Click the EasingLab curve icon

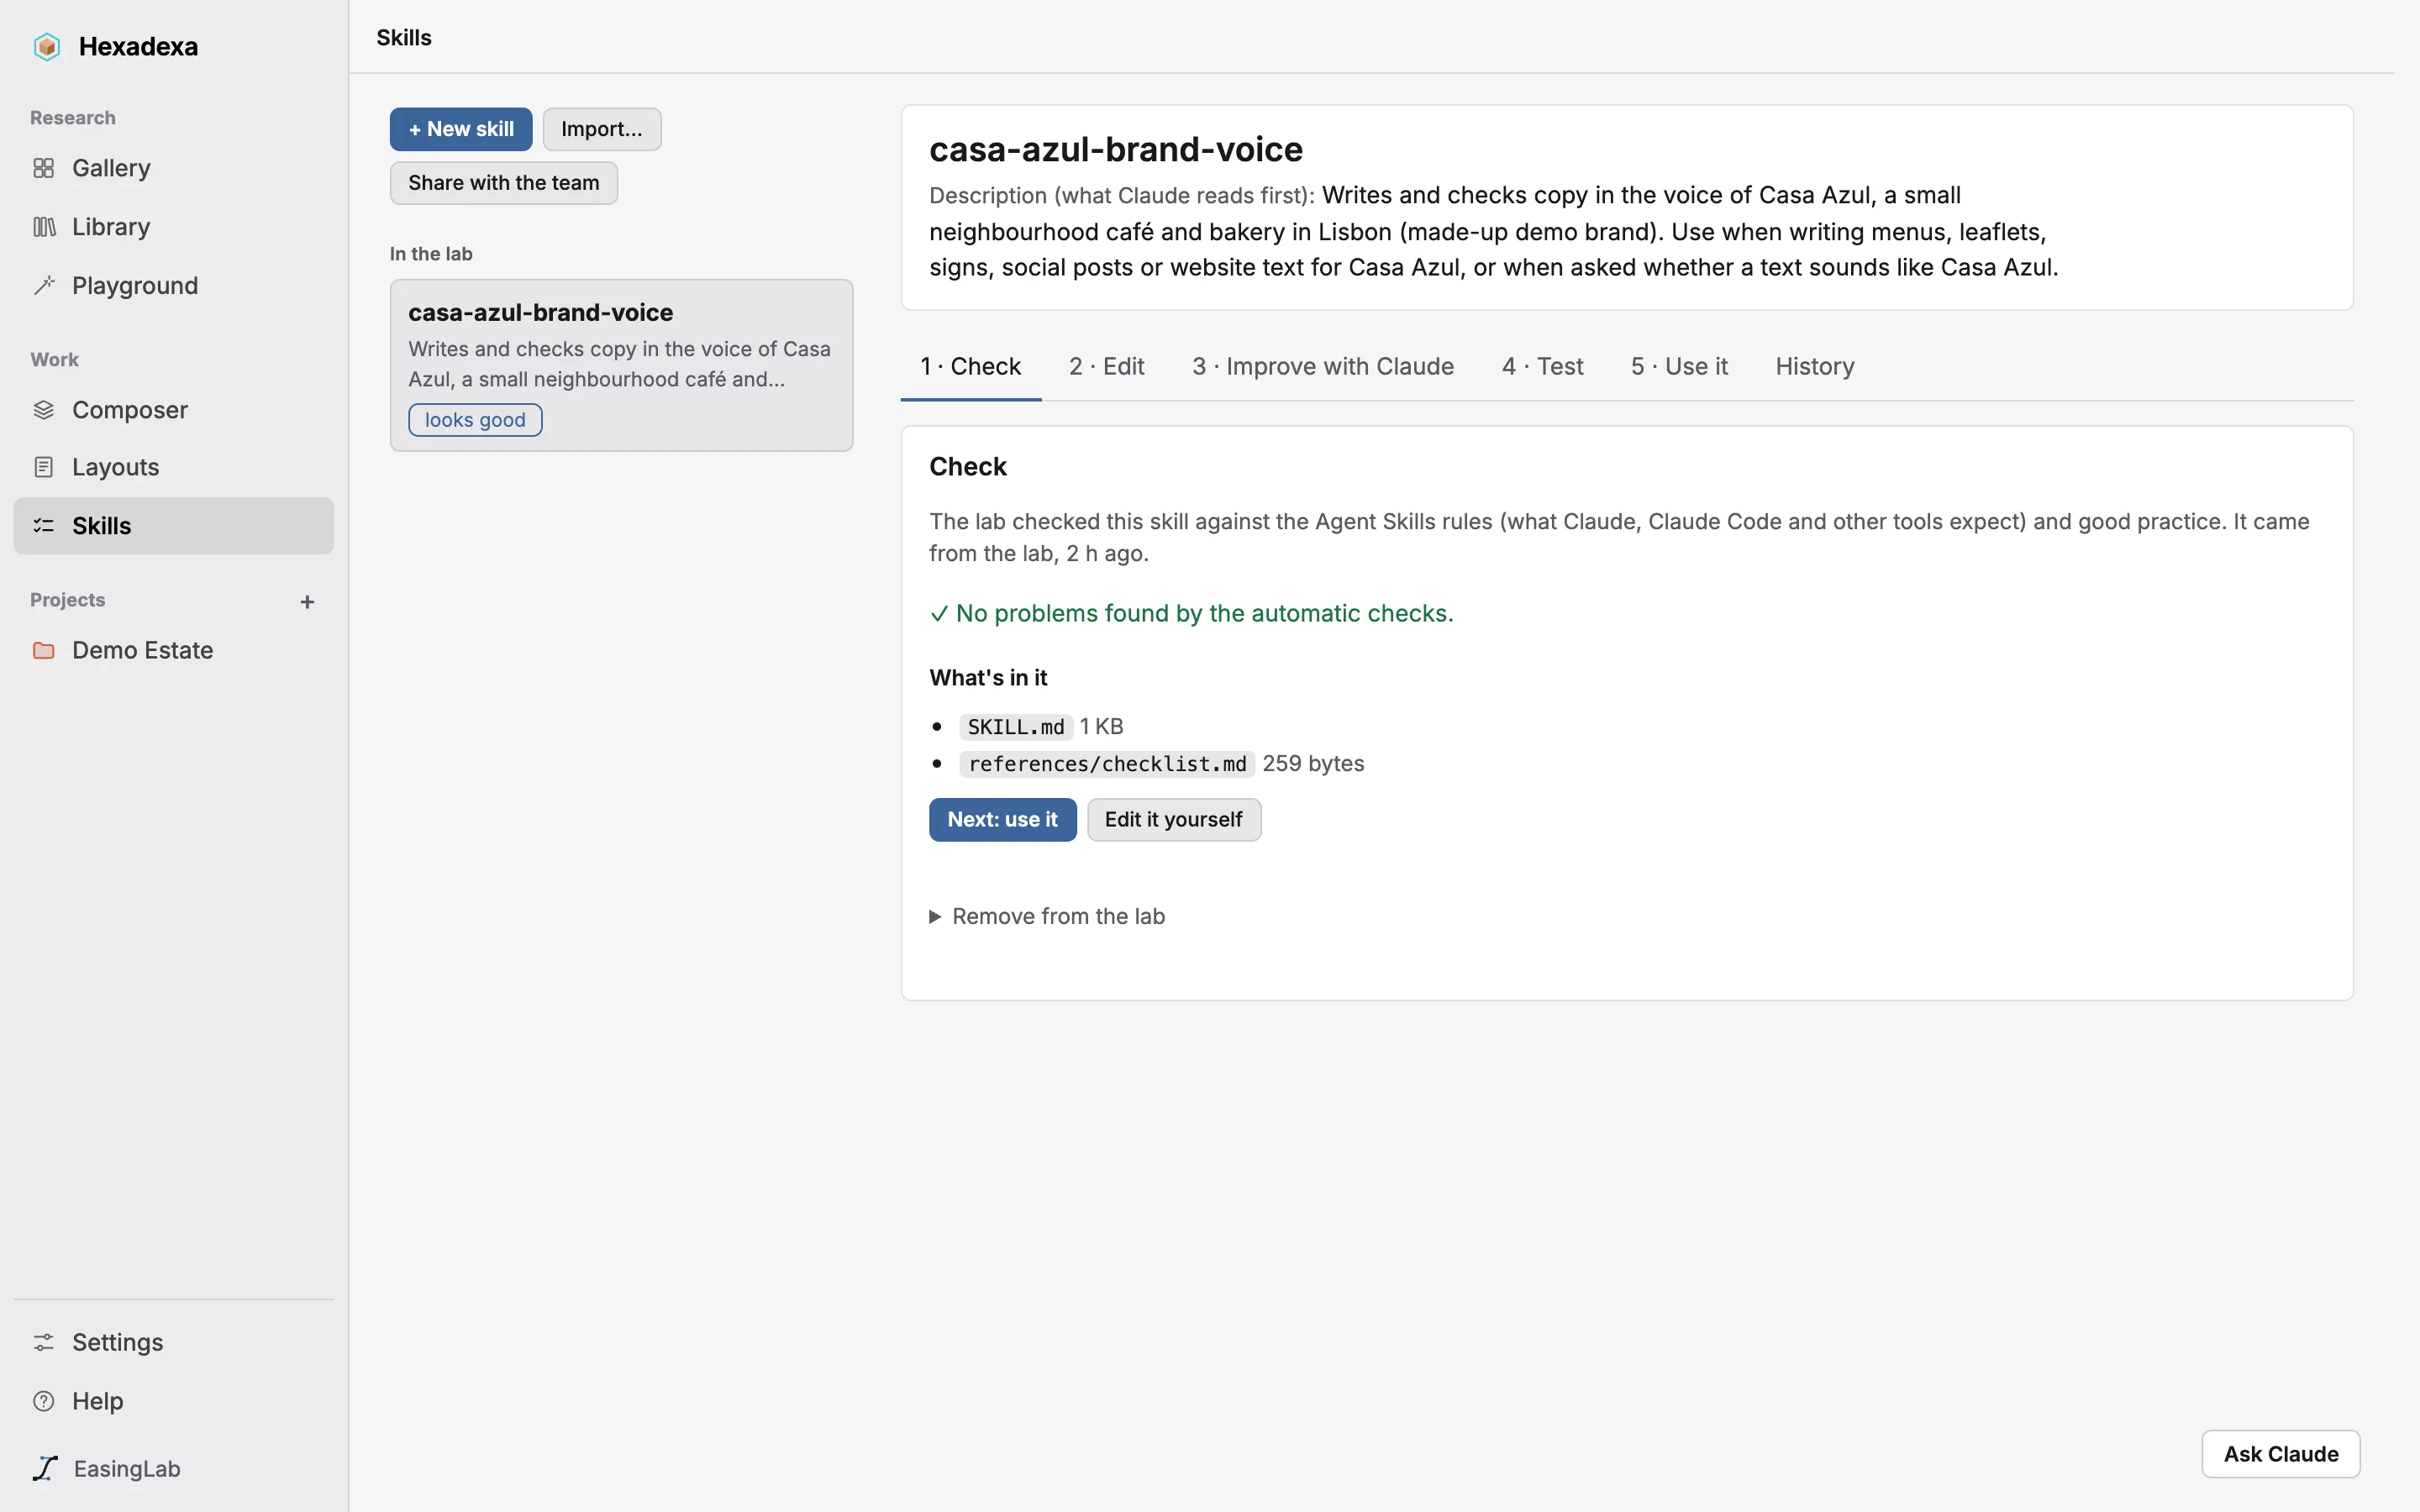pyautogui.click(x=45, y=1468)
